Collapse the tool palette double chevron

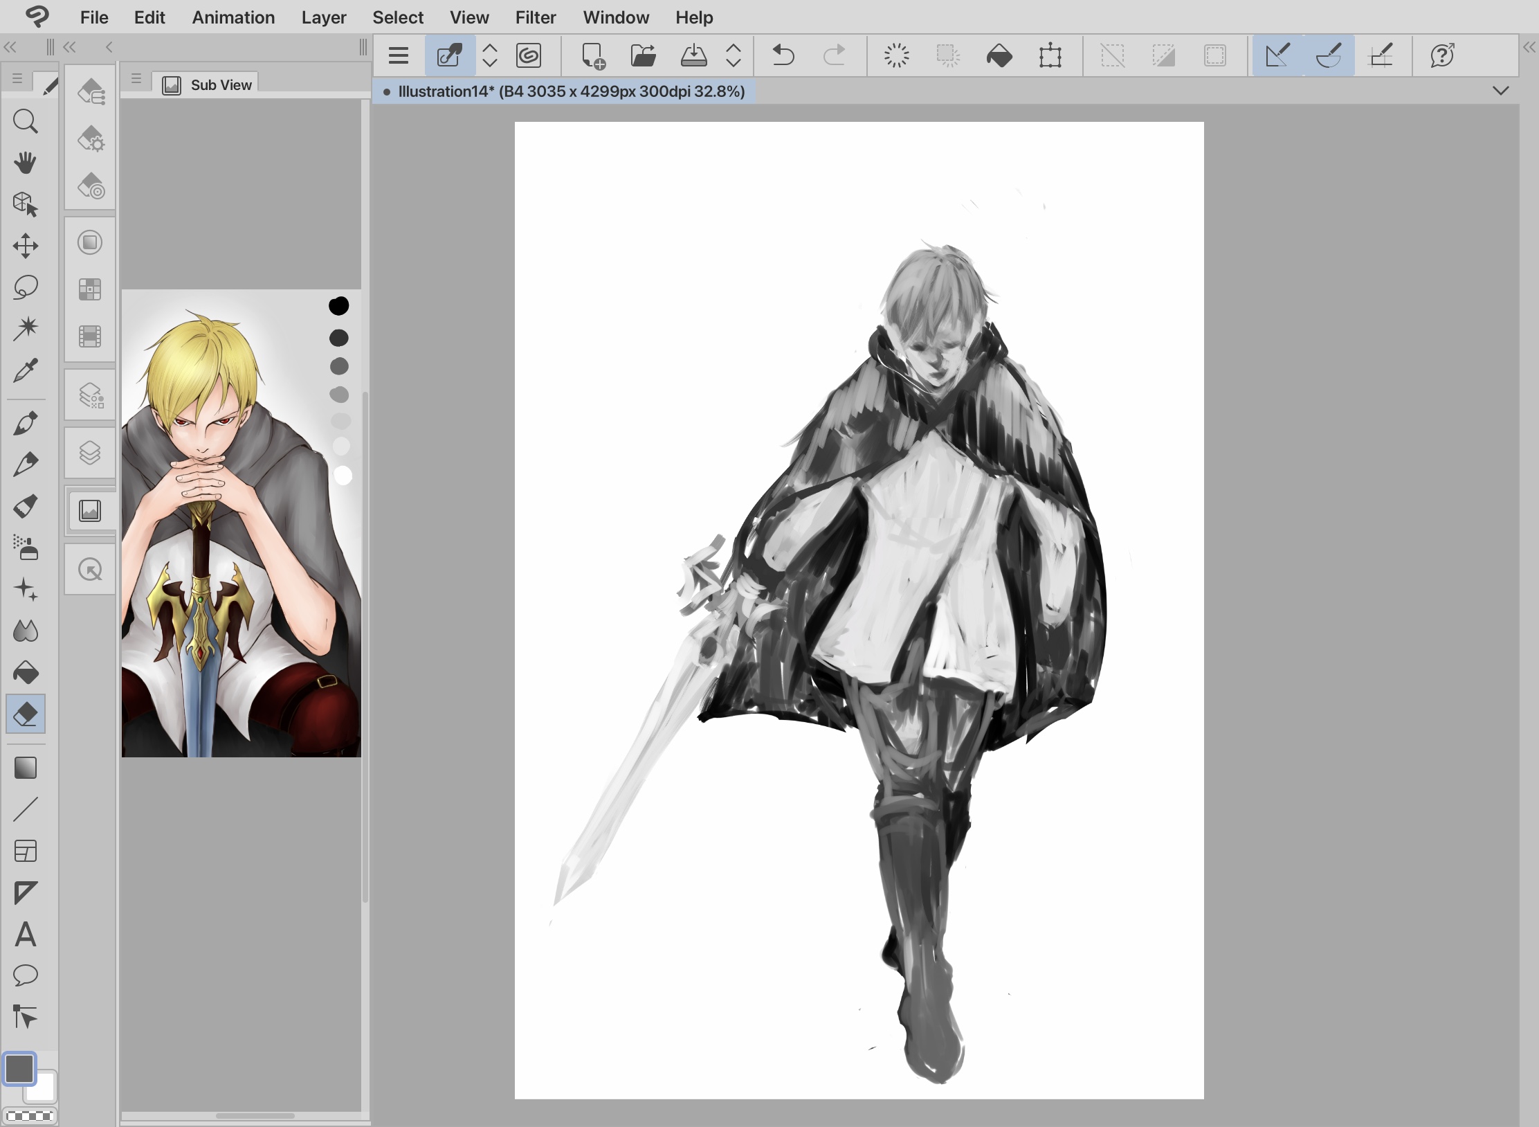pos(10,47)
